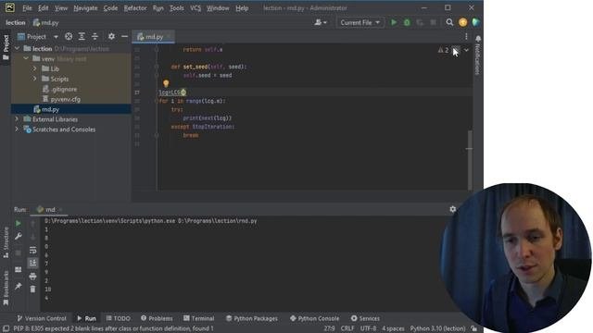
Task: Click the yellow light bulb intention icon
Action: 166,83
